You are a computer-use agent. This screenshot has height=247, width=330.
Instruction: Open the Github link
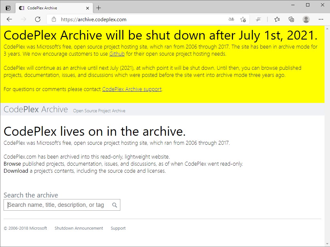click(117, 54)
